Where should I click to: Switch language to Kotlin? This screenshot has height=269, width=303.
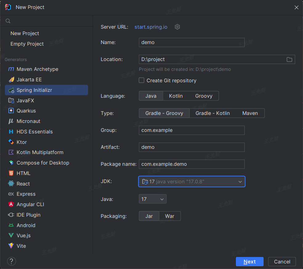pos(176,96)
